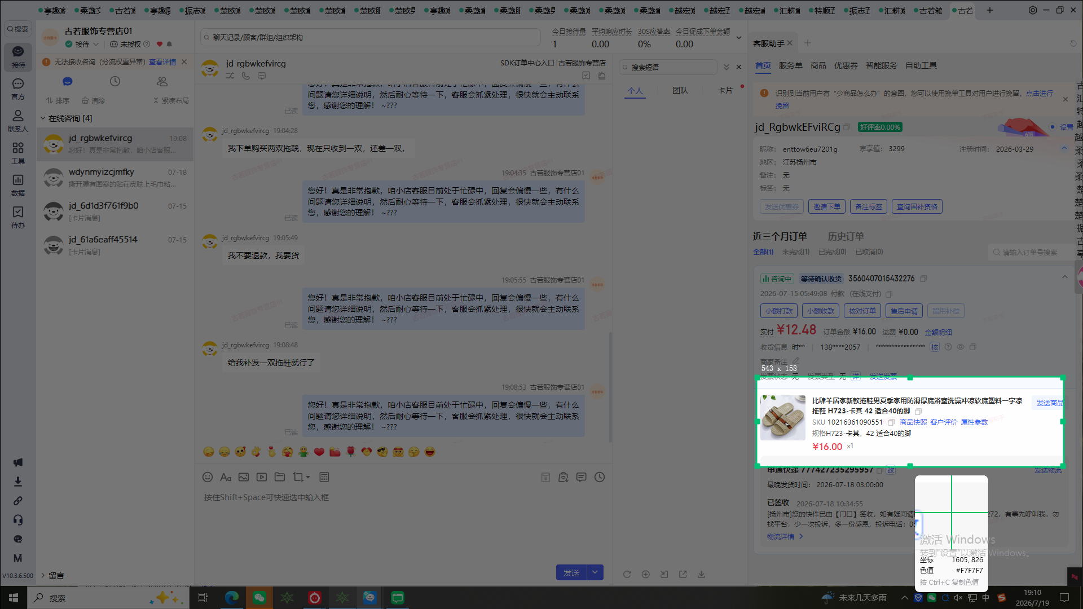Click the headset support icon in left sidebar
Screen dimensions: 1083x609
[18, 520]
